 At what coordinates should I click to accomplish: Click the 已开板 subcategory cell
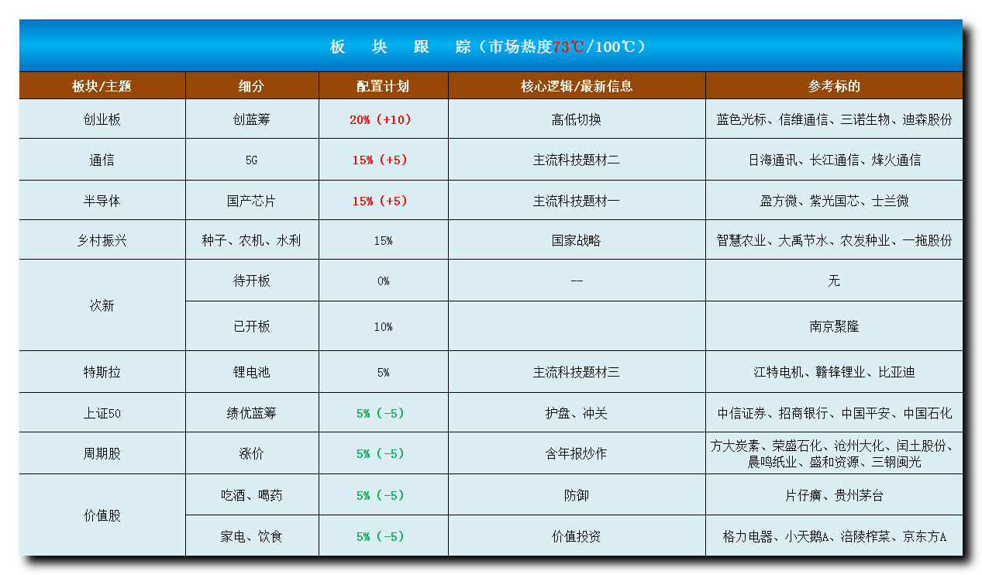click(x=252, y=326)
